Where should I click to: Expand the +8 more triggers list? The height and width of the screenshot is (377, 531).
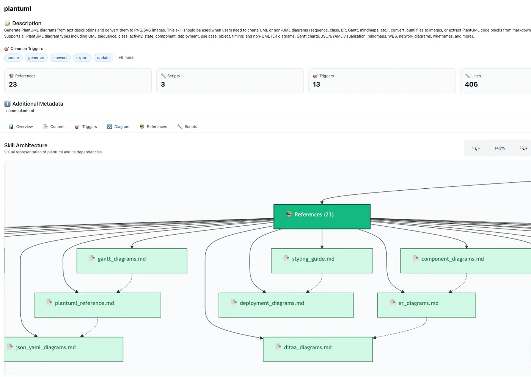point(126,57)
